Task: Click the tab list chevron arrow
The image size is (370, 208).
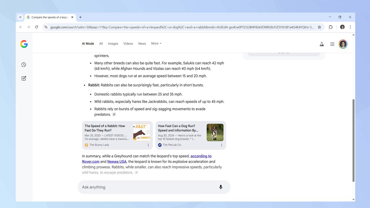Action: (20, 17)
